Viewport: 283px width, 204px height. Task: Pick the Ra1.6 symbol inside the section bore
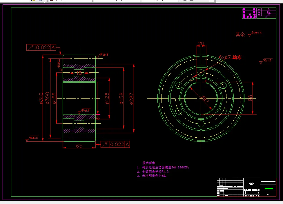pyautogui.click(x=84, y=111)
